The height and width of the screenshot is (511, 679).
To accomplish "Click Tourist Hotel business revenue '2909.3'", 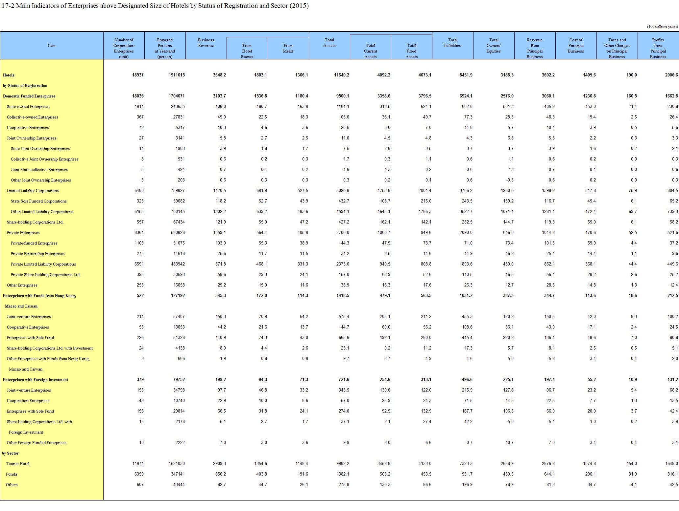I will coord(219,464).
